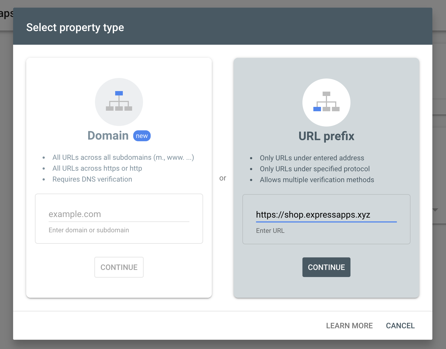Click the 'Enter URL' helper text
Screen dimensions: 446x349
(270, 230)
